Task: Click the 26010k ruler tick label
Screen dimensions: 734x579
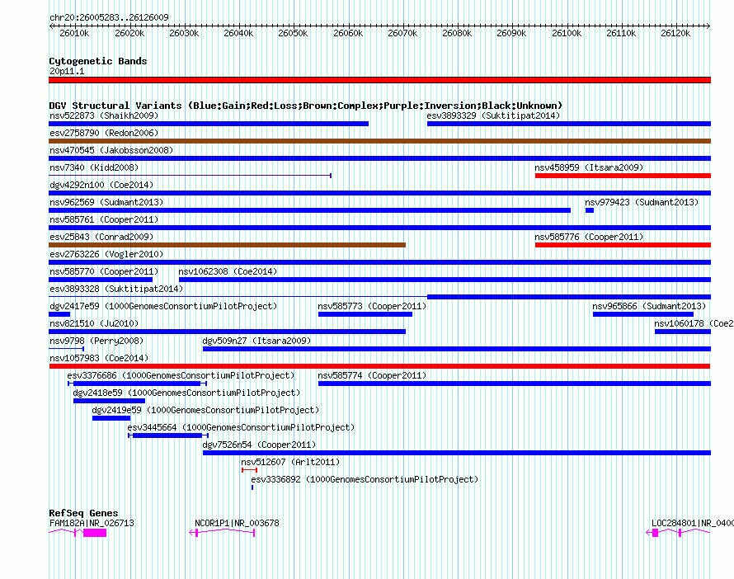Action: 74,33
